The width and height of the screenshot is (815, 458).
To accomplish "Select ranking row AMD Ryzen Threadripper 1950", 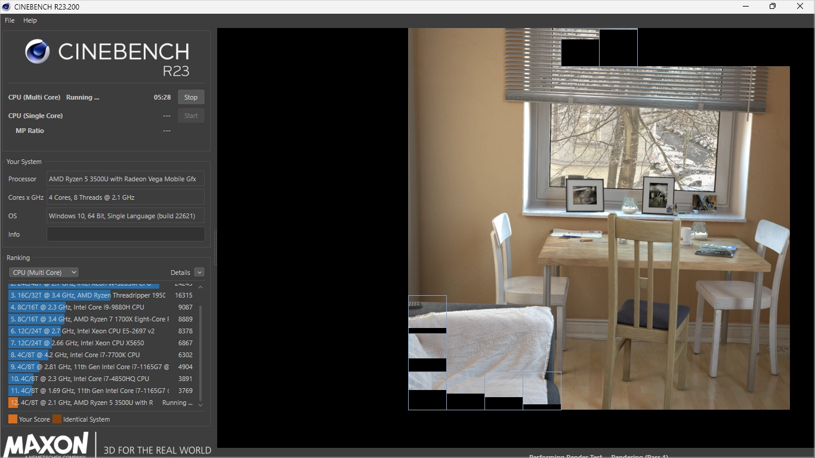I will [101, 295].
